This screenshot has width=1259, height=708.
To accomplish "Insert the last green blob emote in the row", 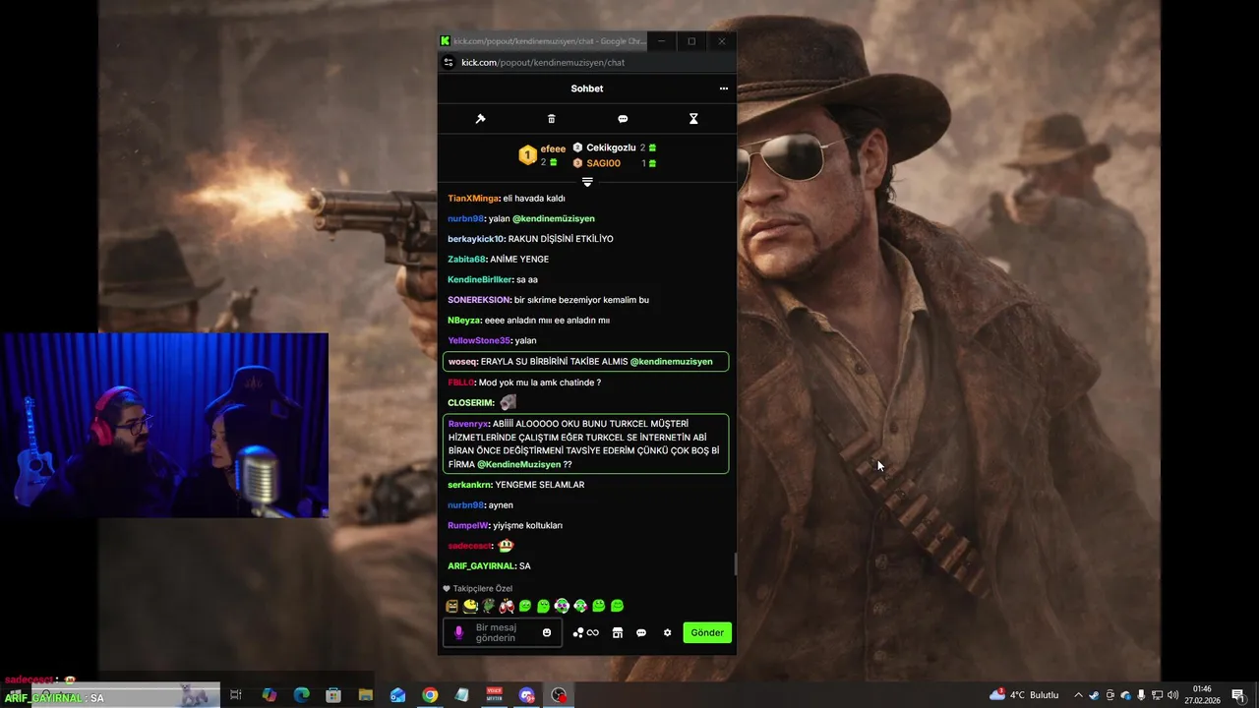I will tap(617, 606).
